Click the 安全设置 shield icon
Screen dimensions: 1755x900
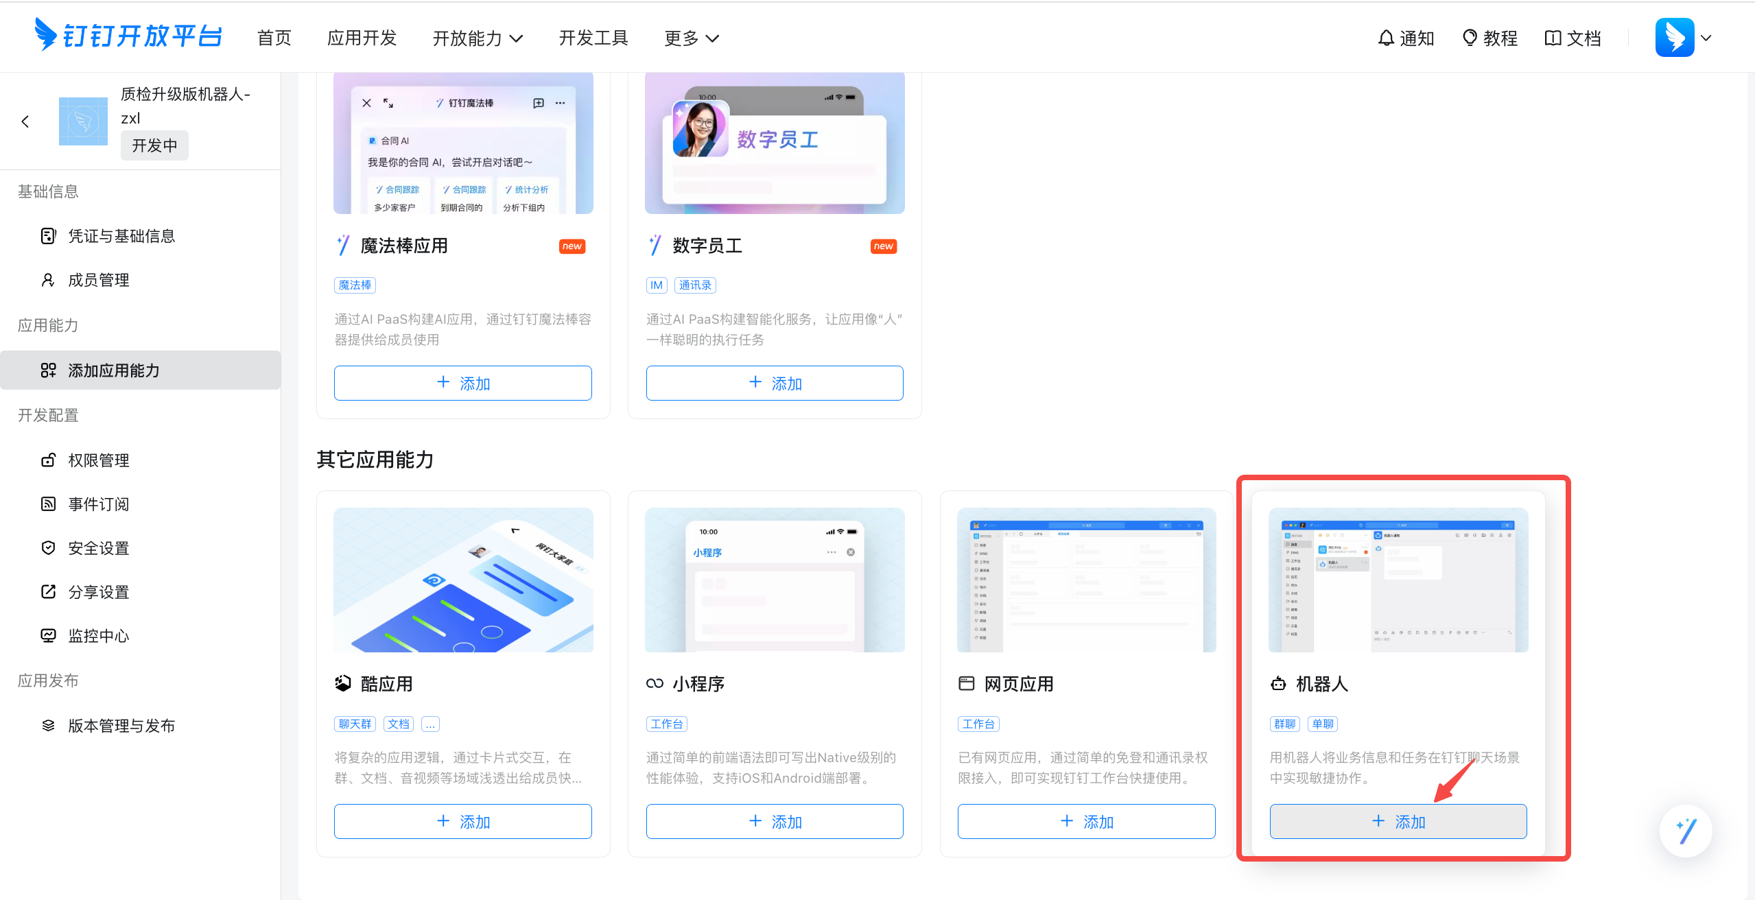point(48,548)
